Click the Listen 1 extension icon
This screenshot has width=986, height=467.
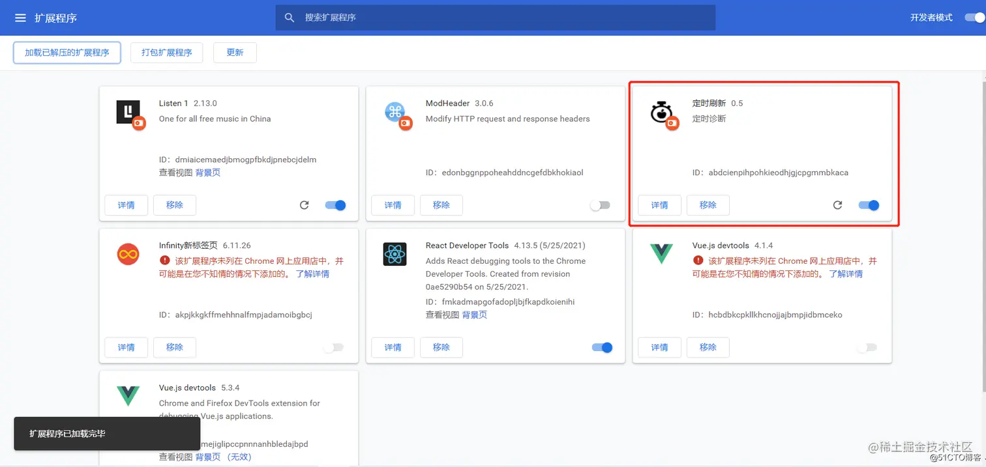[x=128, y=112]
